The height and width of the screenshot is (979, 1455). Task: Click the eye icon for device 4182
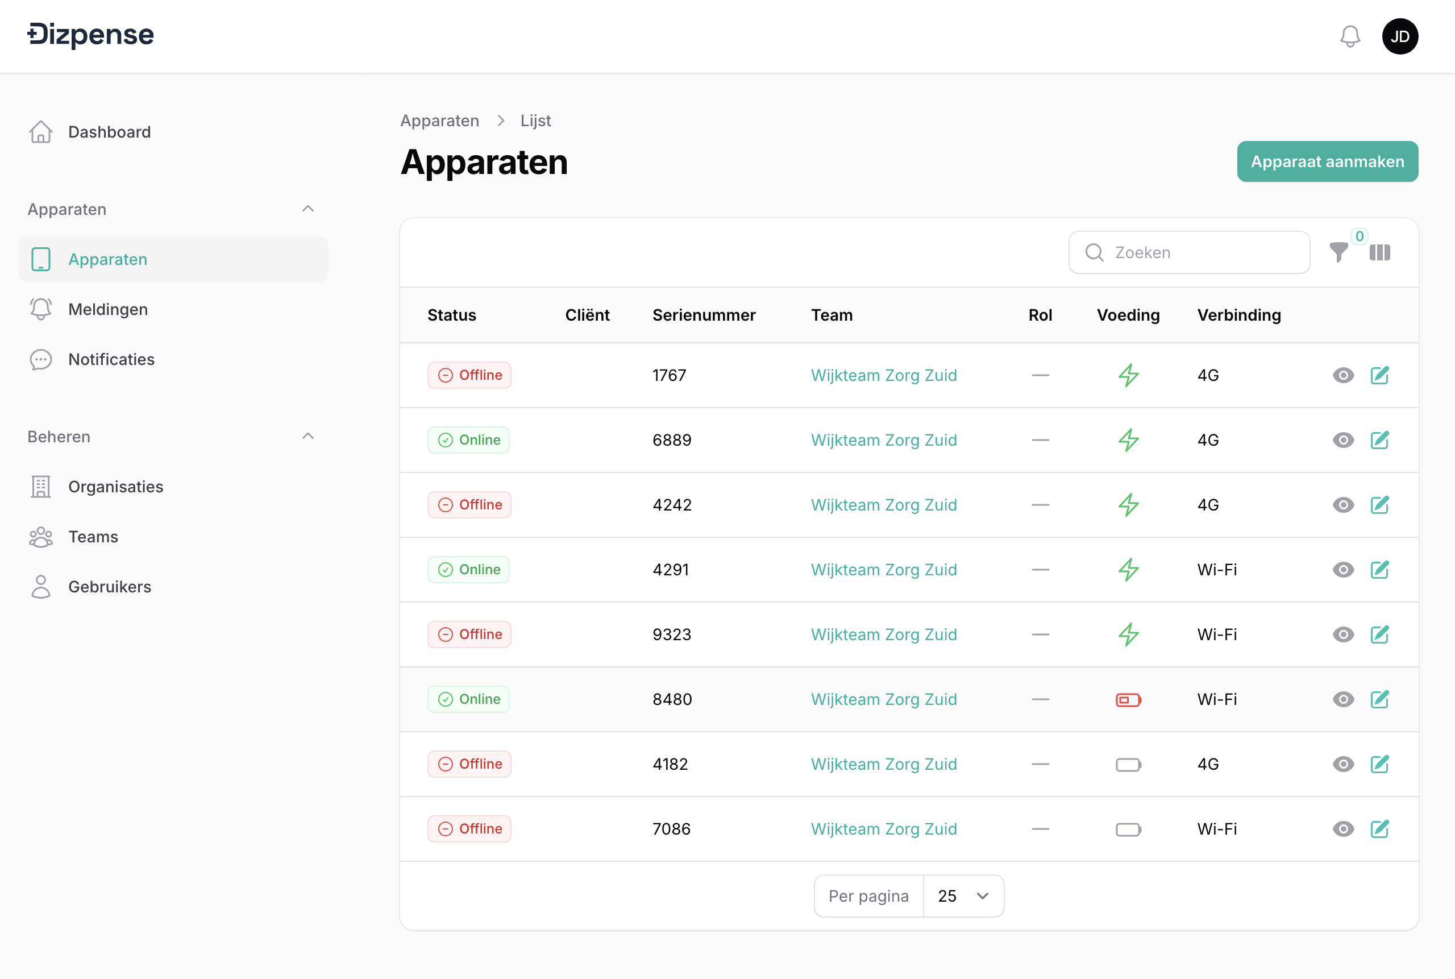click(x=1343, y=764)
